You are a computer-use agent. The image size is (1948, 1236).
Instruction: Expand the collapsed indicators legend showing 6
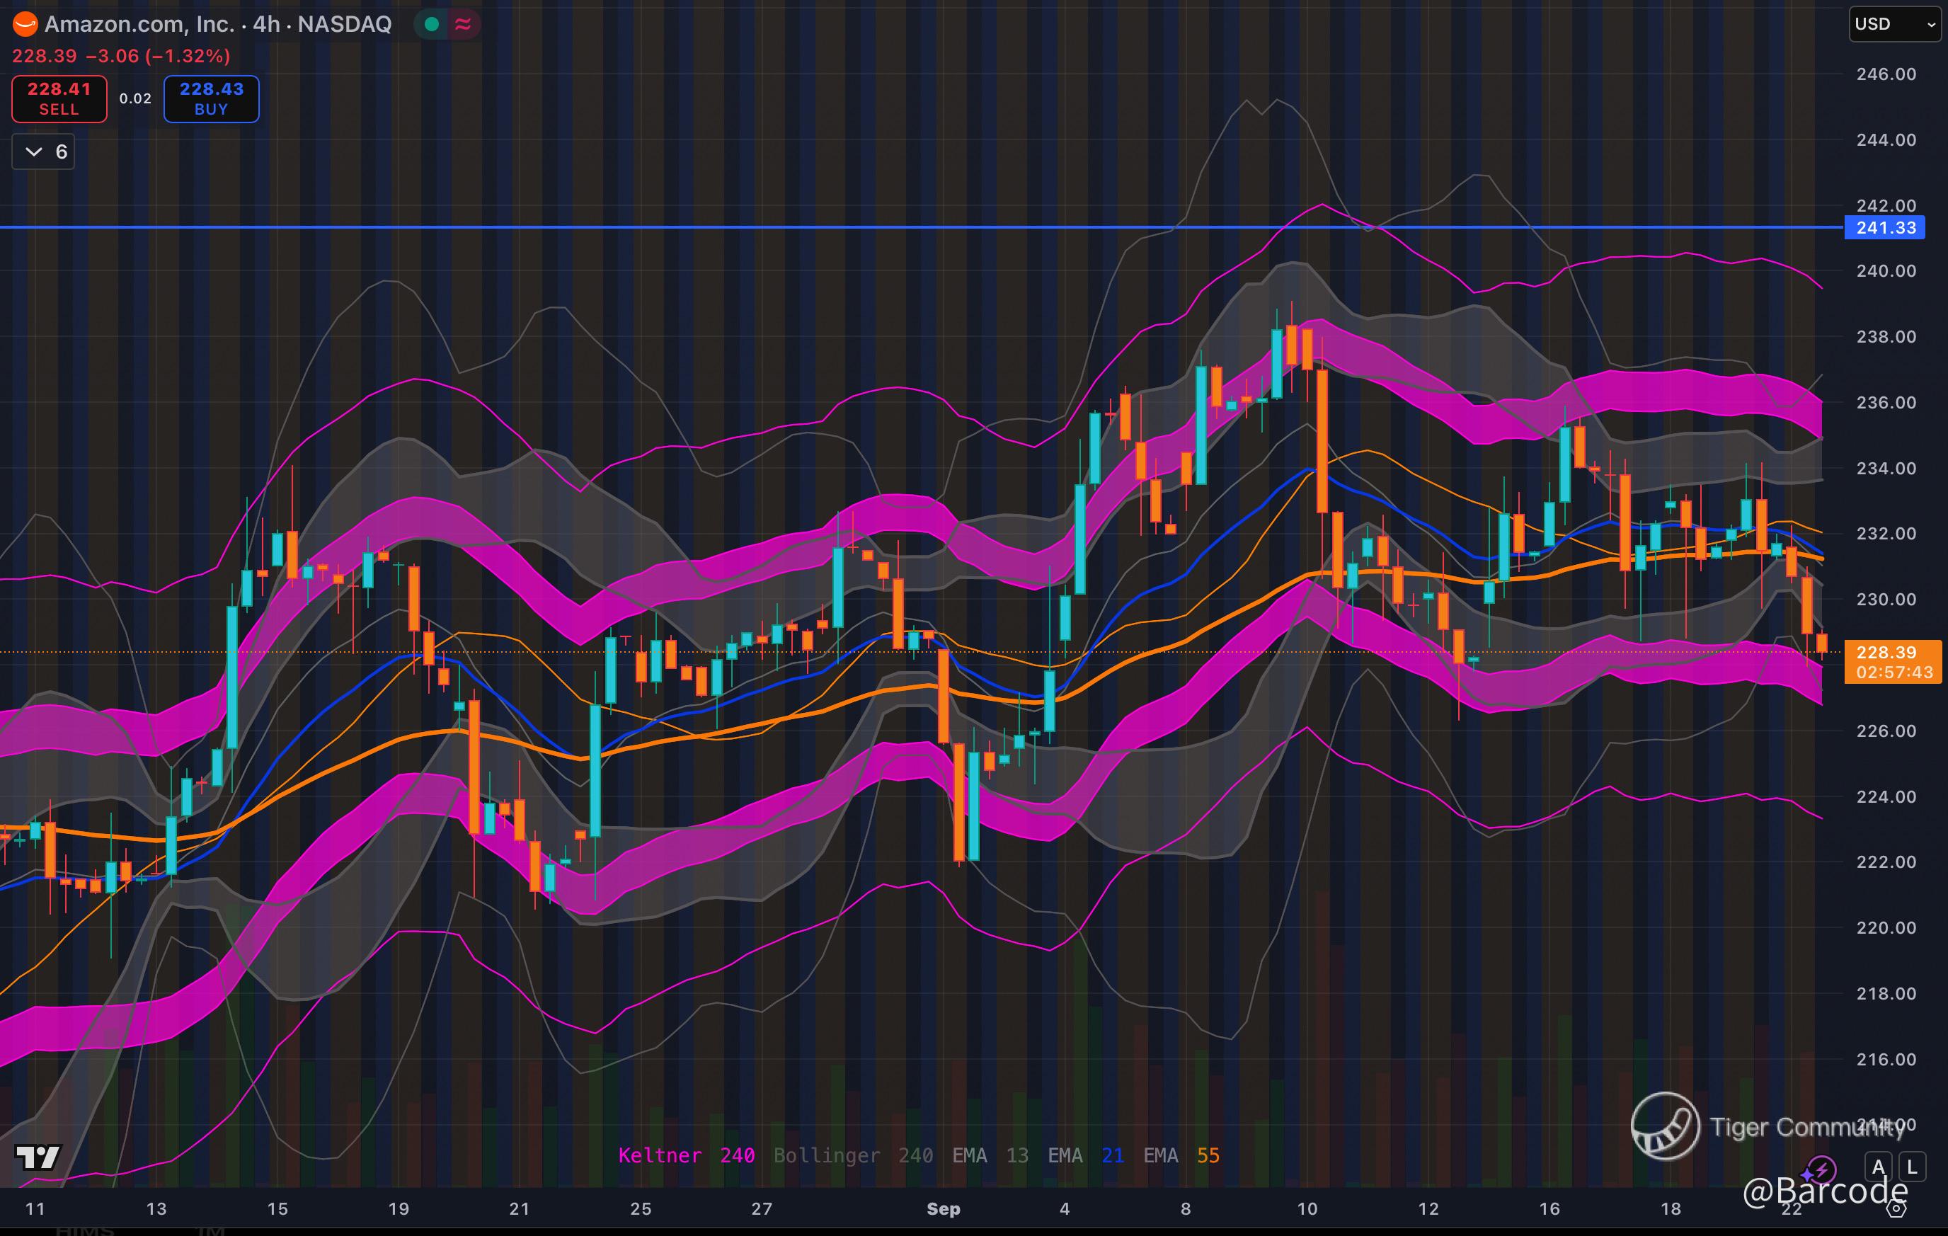pos(44,152)
